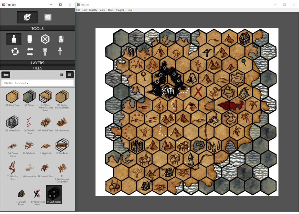The width and height of the screenshot is (299, 214).
Task: Select the 02 Water tile
Action: [x=29, y=98]
